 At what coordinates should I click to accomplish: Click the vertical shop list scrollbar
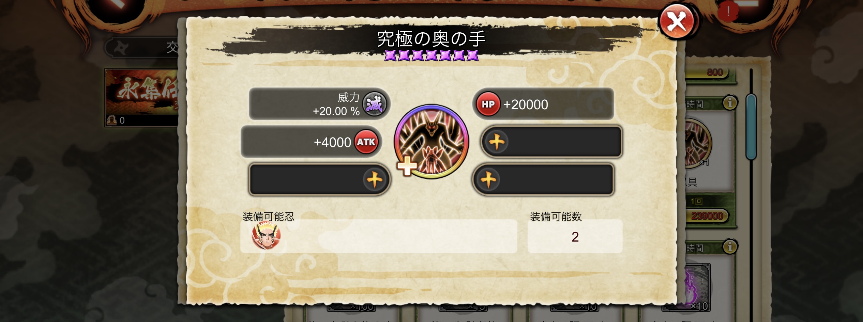751,127
